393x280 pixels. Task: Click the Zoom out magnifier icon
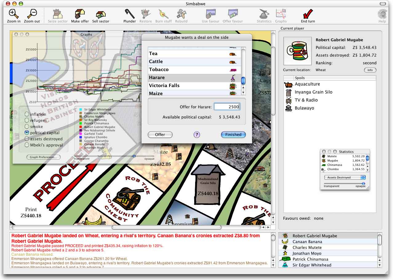tap(32, 14)
